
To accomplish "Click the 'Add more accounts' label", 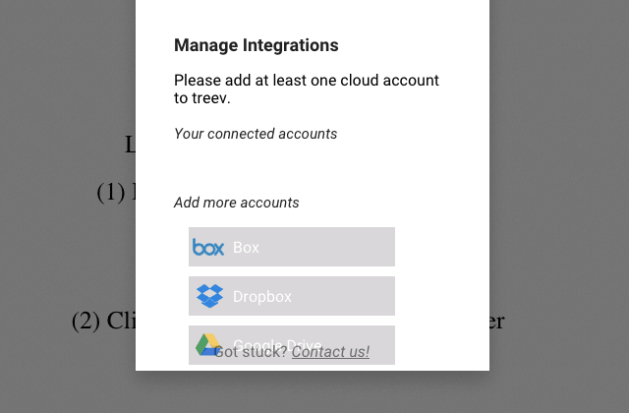I will 237,203.
